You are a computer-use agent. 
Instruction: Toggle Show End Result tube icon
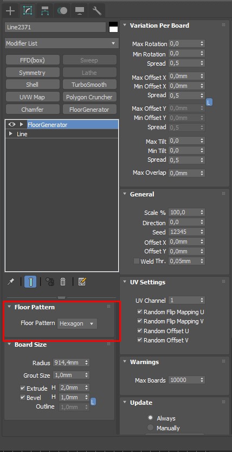[30, 282]
